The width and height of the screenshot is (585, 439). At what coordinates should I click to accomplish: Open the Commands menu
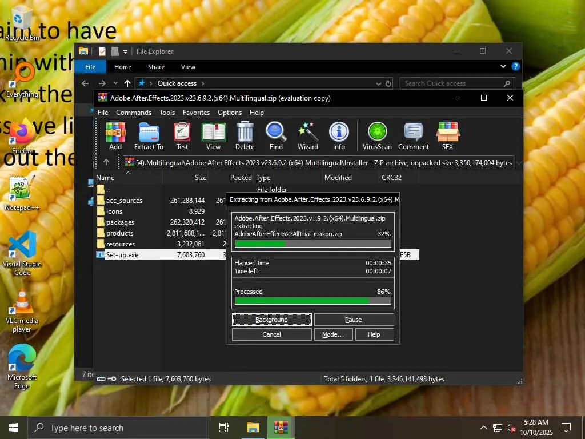(134, 113)
